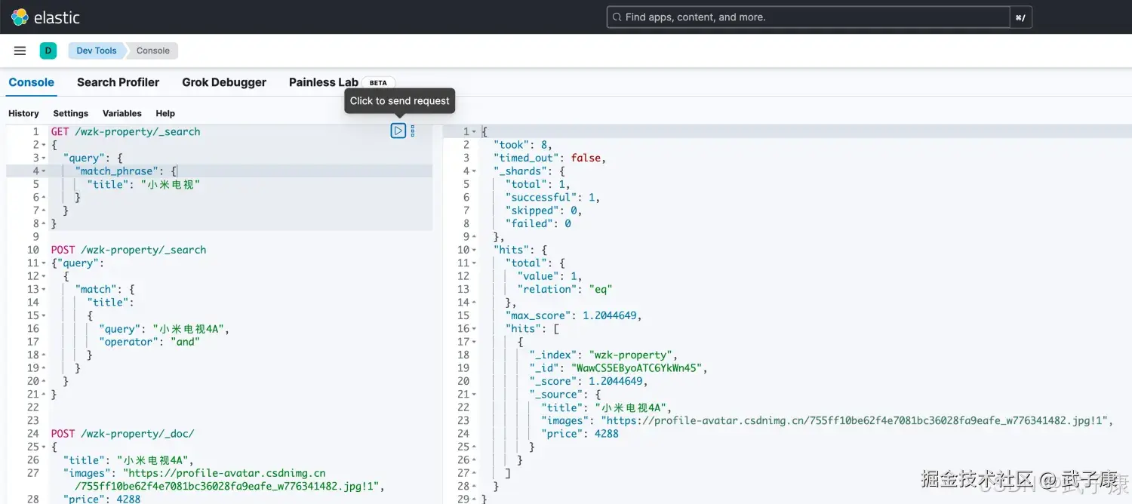This screenshot has width=1132, height=504.
Task: Send the request using the play icon
Action: click(398, 131)
